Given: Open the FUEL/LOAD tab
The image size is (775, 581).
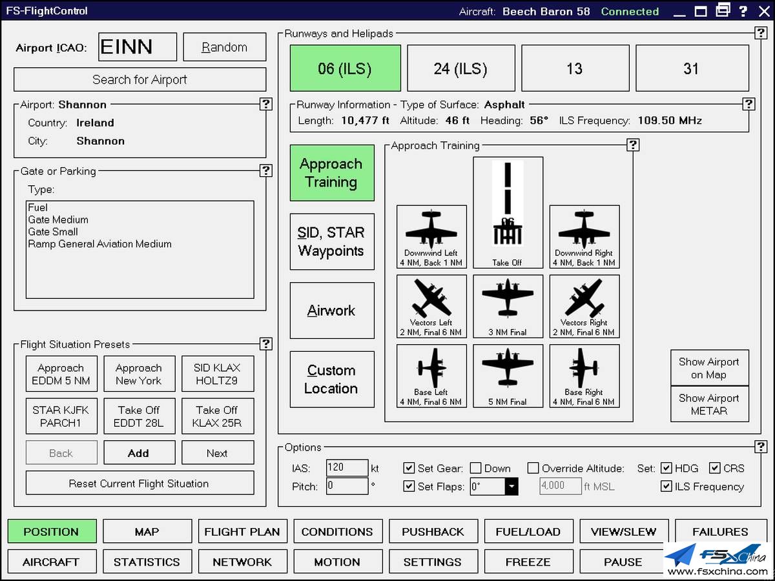Looking at the screenshot, I should [528, 531].
